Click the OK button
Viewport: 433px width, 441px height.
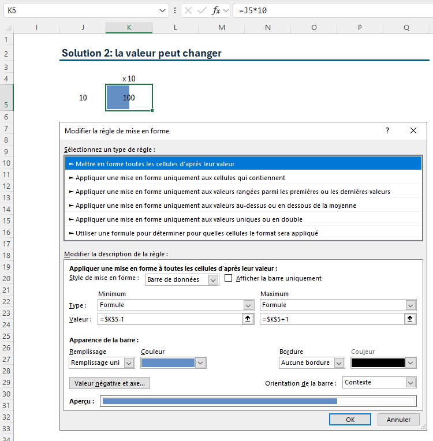click(350, 420)
